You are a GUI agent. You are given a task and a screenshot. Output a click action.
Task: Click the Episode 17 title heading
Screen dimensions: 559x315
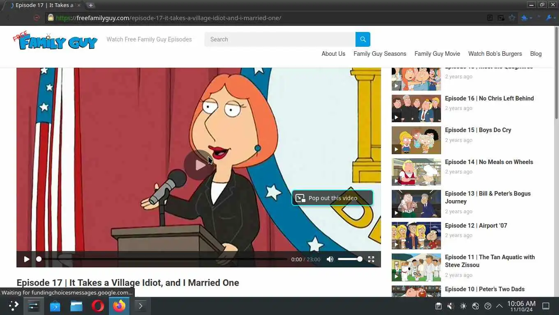point(128,283)
